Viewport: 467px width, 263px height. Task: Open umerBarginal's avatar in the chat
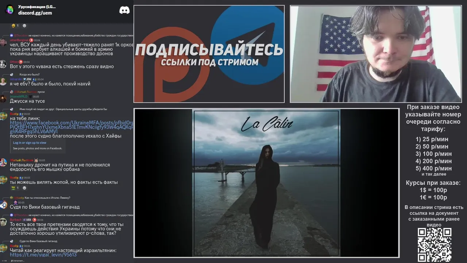click(x=3, y=42)
